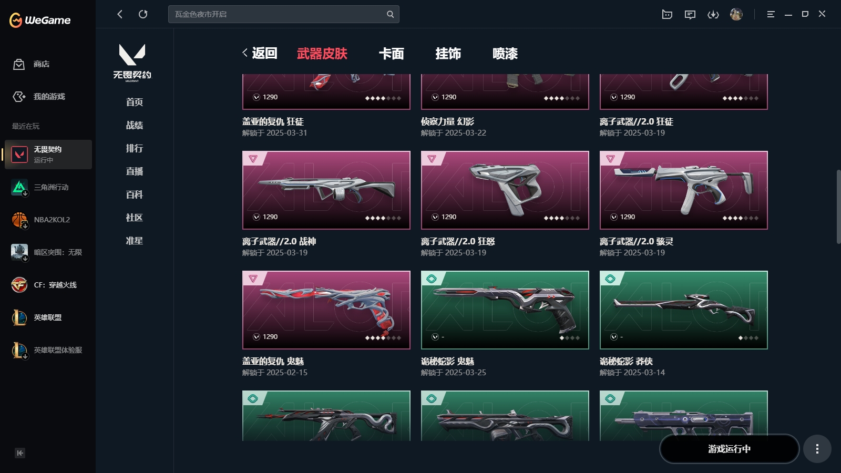Screen dimensions: 841x473
Task: Open the messages icon in the top bar
Action: pos(690,15)
